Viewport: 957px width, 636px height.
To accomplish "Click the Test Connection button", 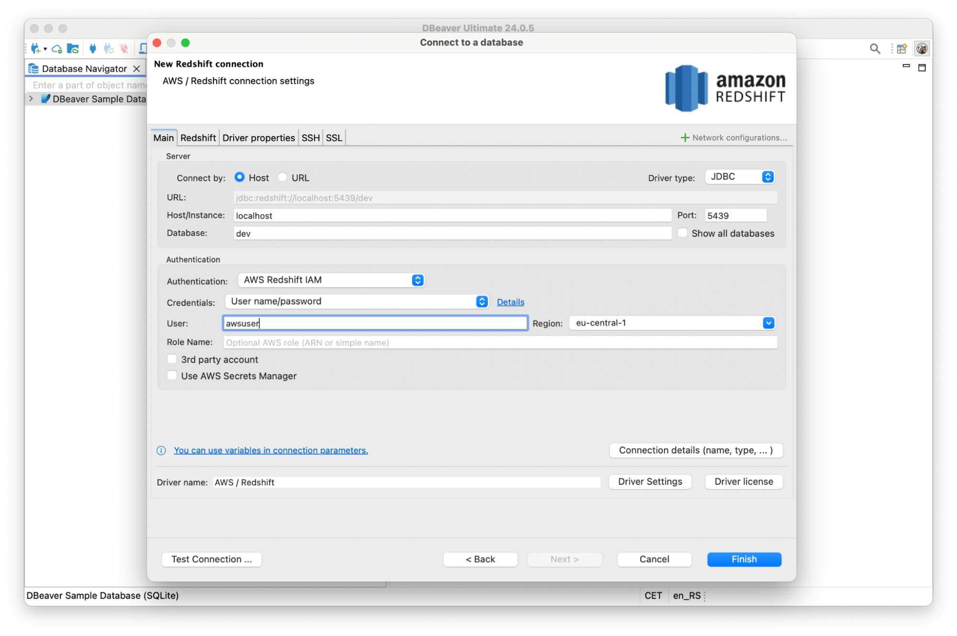I will tap(211, 559).
